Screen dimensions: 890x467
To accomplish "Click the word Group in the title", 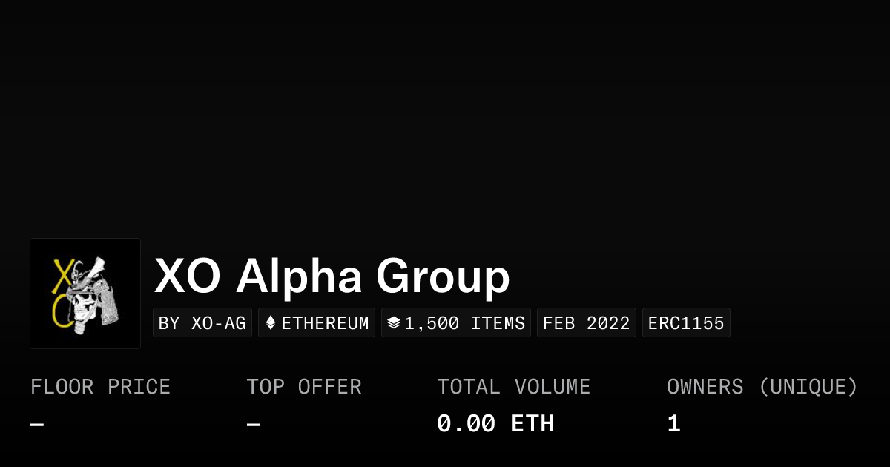I will (443, 279).
